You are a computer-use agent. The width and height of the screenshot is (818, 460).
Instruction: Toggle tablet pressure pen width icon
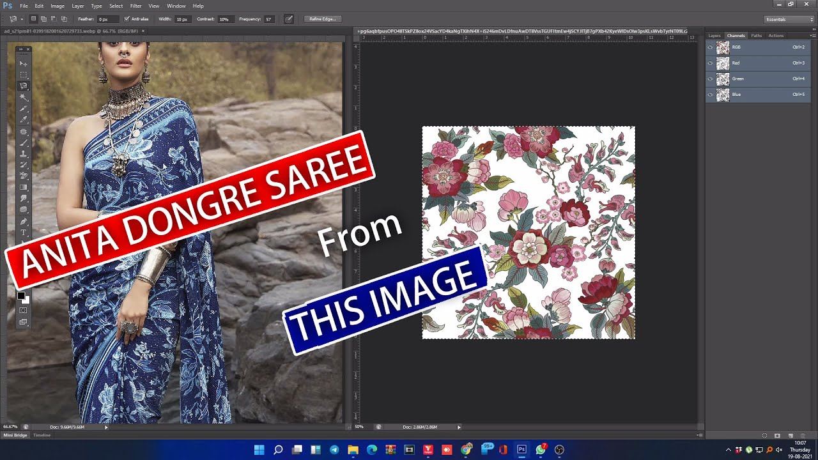pyautogui.click(x=289, y=19)
